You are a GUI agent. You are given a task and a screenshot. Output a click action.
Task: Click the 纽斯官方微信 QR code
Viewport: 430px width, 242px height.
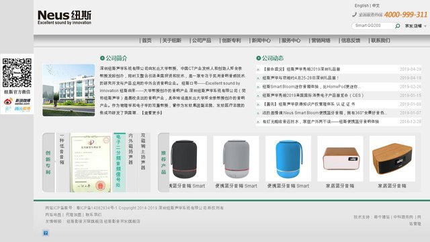17,73
